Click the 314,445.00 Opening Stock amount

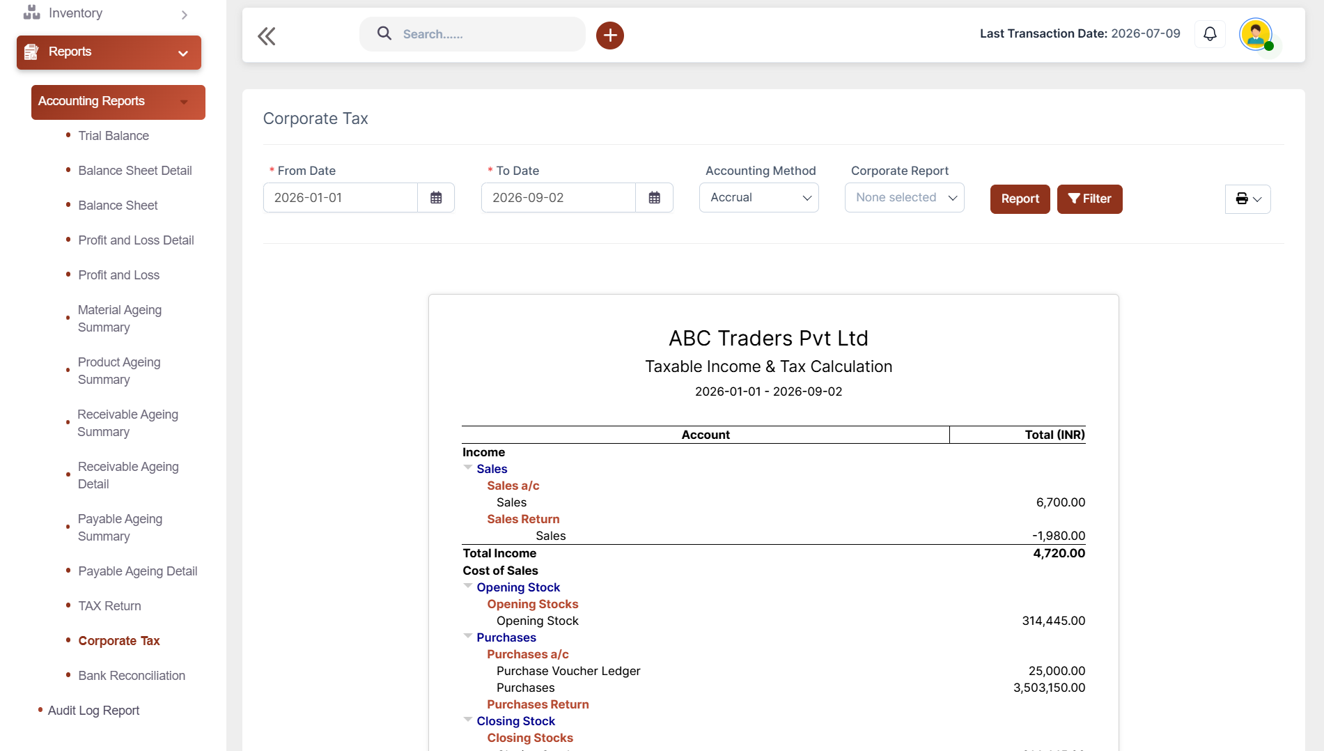tap(1053, 621)
